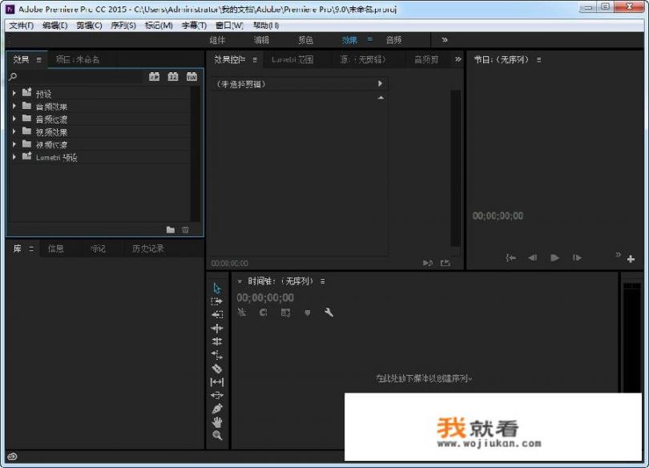
Task: Open the 节目 panel menu
Action: (538, 59)
